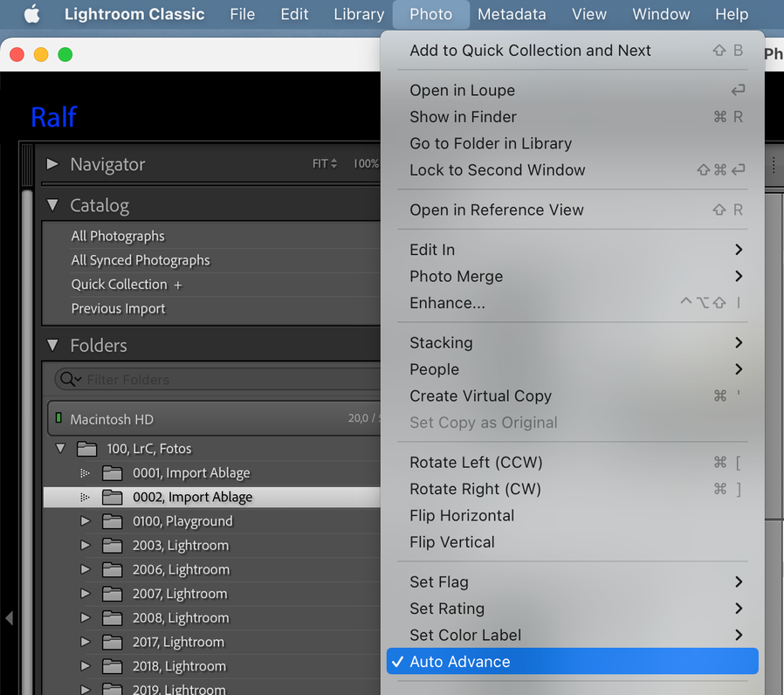Viewport: 784px width, 695px height.
Task: Expand the Stacking submenu
Action: point(573,342)
